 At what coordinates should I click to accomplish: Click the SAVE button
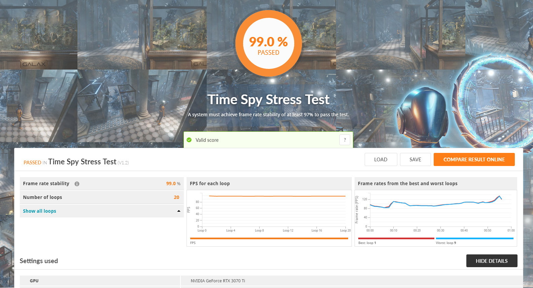pyautogui.click(x=415, y=160)
